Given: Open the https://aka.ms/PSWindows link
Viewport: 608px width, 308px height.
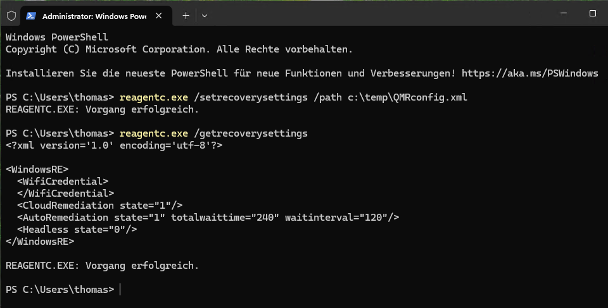Looking at the screenshot, I should pyautogui.click(x=529, y=73).
